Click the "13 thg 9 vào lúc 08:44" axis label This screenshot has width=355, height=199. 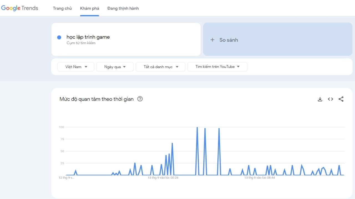[x=259, y=177]
